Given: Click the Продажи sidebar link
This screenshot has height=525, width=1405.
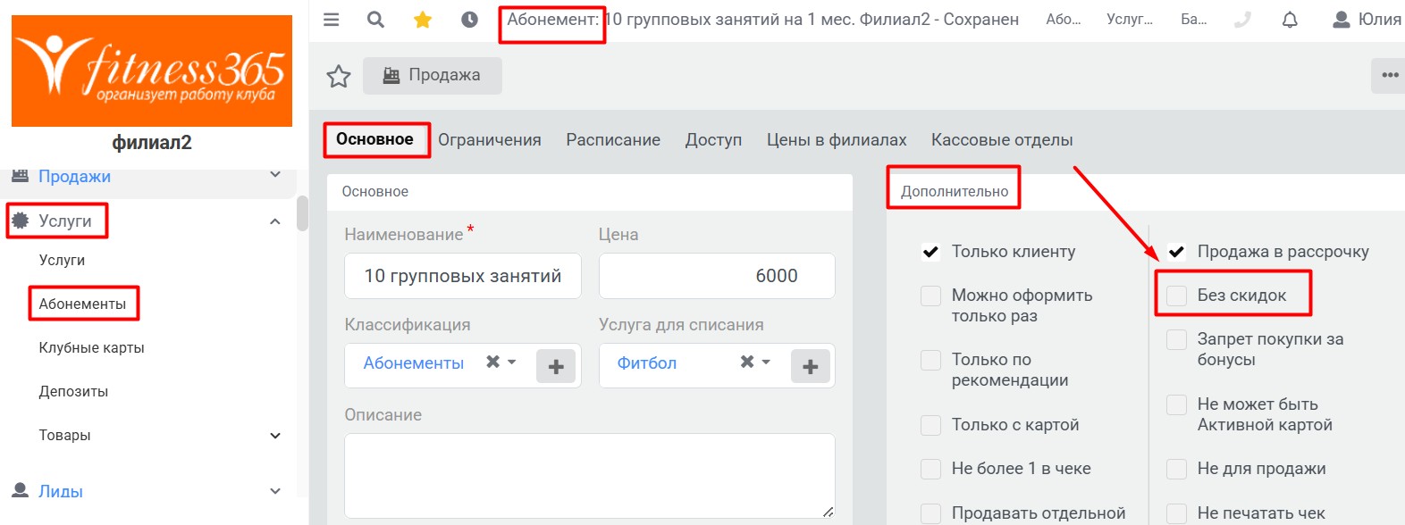Looking at the screenshot, I should point(74,177).
